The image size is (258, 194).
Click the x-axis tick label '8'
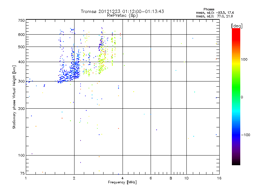click(x=171, y=178)
